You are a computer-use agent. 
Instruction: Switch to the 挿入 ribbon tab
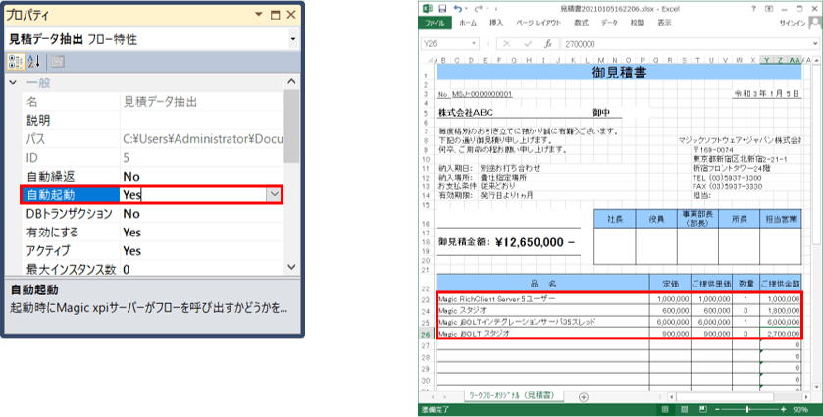pyautogui.click(x=496, y=22)
